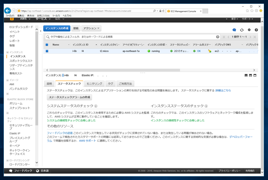Viewport: 268px width, 180px height.
Task: Open the お気に入り(A) browser menu
Action: pos(43,15)
